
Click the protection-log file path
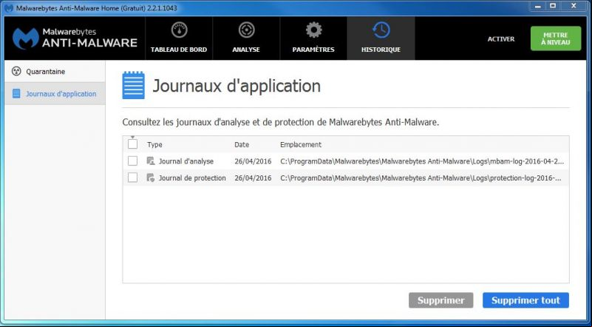point(421,178)
